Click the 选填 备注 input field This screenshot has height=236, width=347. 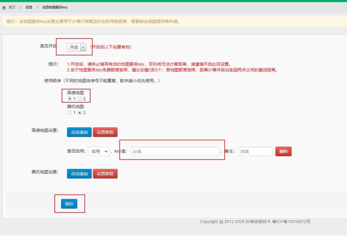click(x=255, y=151)
